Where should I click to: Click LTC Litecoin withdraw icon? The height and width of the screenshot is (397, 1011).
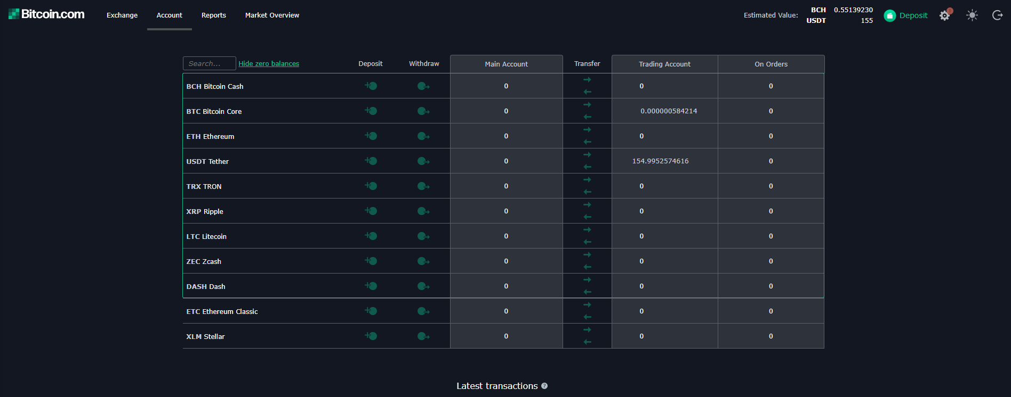[x=423, y=236]
